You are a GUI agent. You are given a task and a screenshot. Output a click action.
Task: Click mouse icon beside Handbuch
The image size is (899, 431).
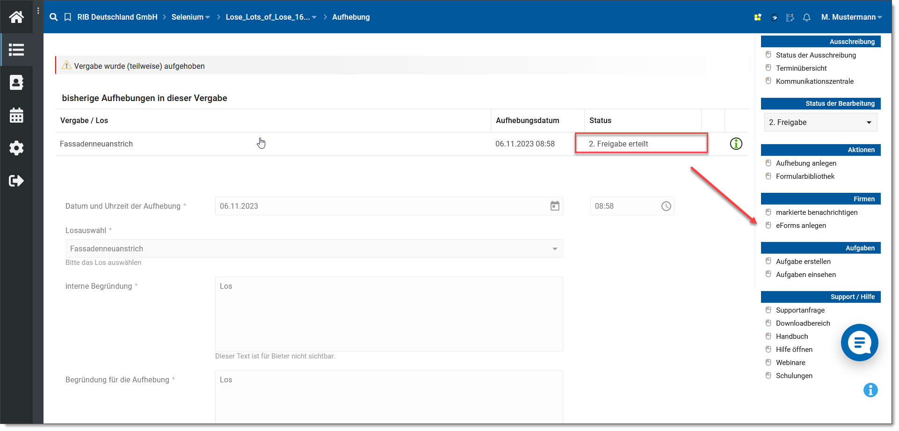click(768, 336)
